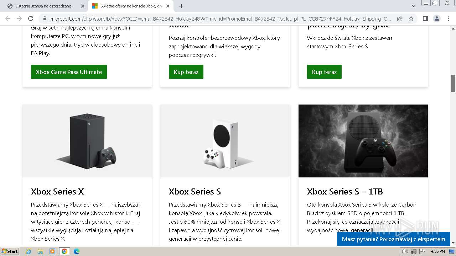Viewport: 456px width, 256px height.
Task: Click the Xbox Series X console image
Action: (87, 141)
